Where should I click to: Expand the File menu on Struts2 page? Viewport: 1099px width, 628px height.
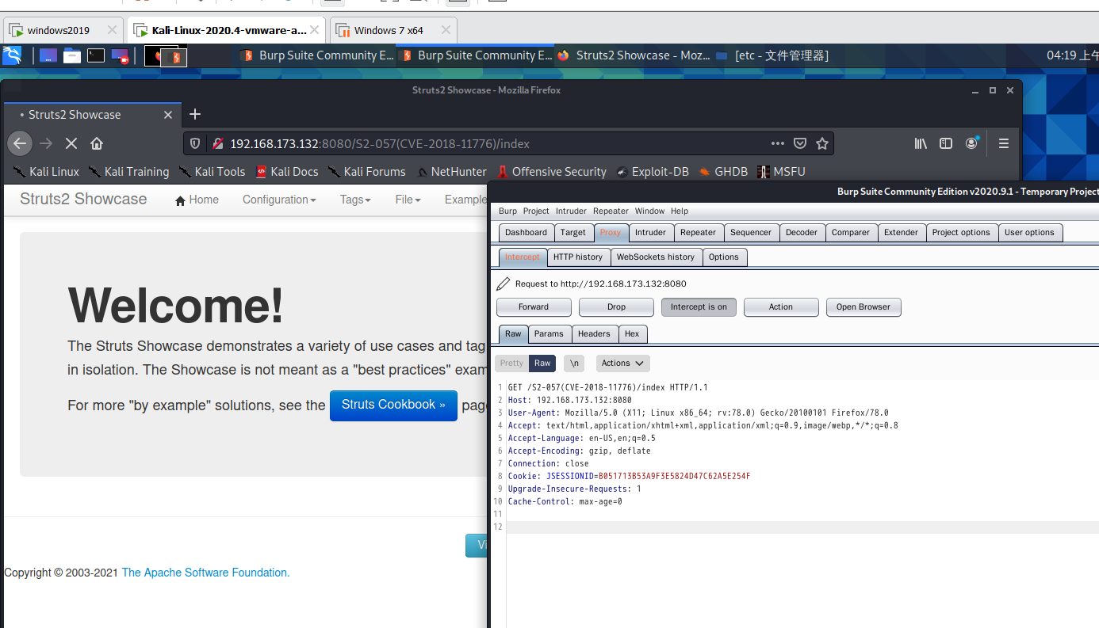pyautogui.click(x=408, y=200)
